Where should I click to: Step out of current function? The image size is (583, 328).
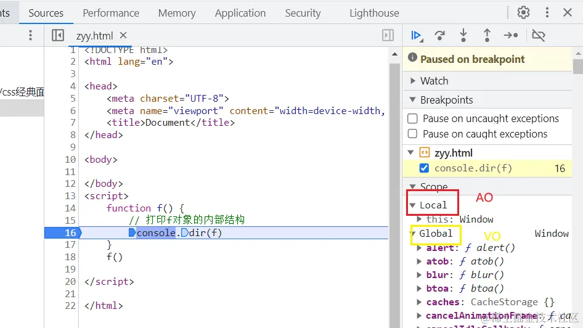click(x=487, y=36)
